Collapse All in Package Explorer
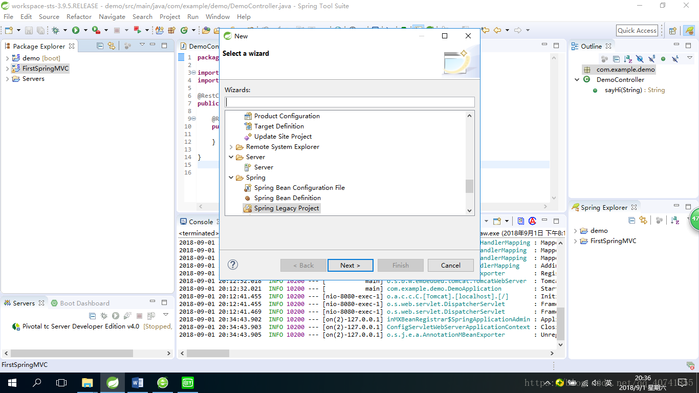This screenshot has width=699, height=393. click(100, 46)
